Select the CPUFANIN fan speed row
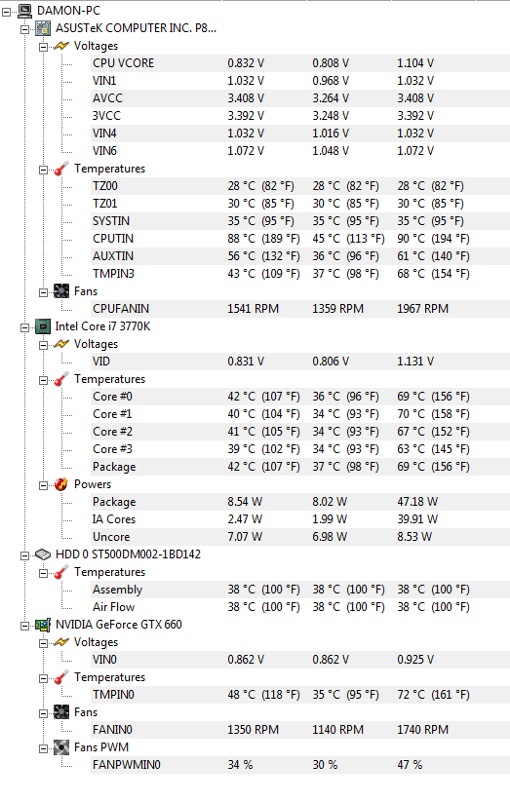The width and height of the screenshot is (510, 802). [300, 309]
